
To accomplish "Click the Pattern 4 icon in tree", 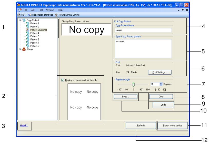I will [28, 33].
